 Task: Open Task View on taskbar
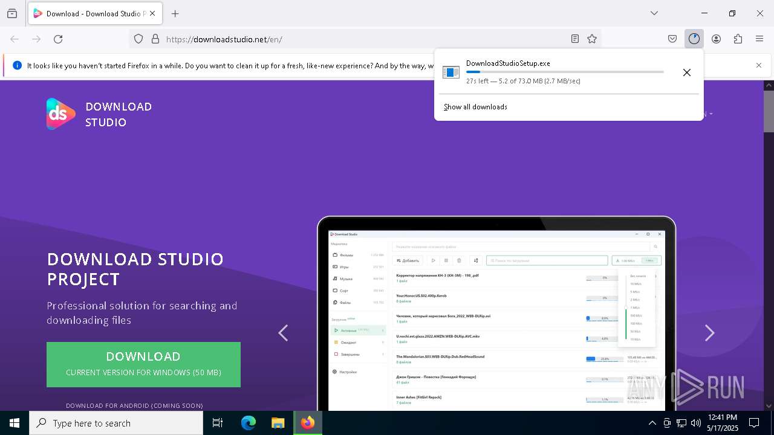(218, 423)
